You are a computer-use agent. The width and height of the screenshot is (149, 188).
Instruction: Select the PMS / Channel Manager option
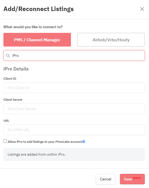(x=37, y=40)
